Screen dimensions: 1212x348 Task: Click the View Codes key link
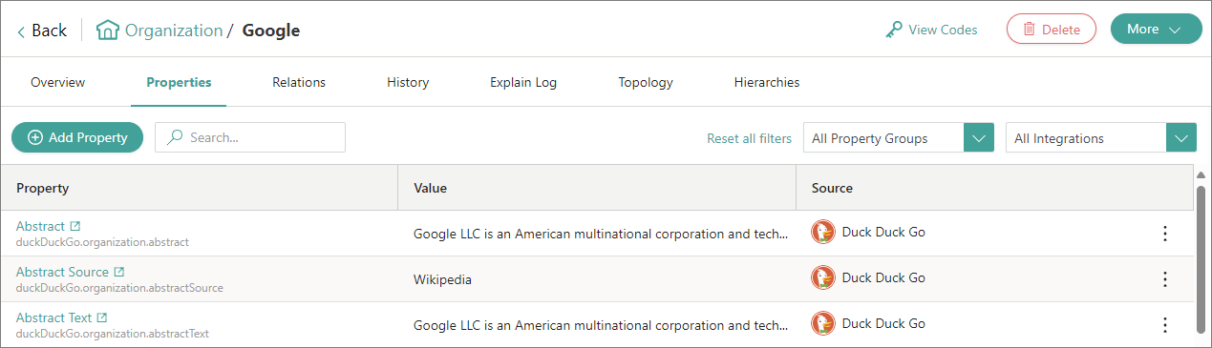tap(931, 30)
